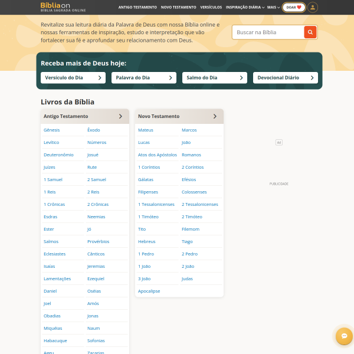Open the book Filipenses

tap(148, 192)
